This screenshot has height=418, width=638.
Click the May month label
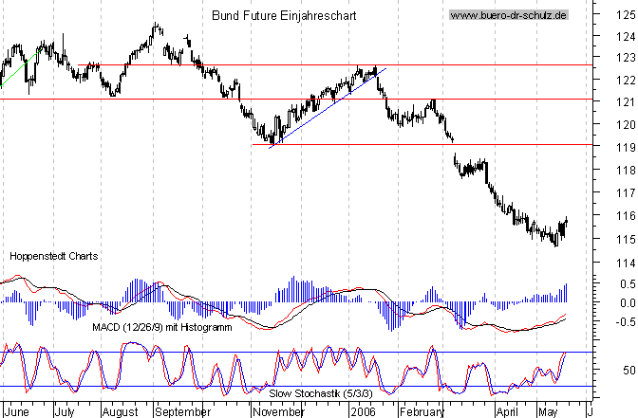[548, 412]
